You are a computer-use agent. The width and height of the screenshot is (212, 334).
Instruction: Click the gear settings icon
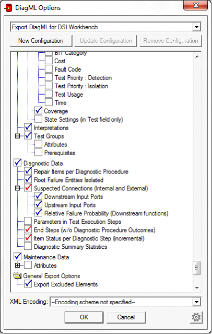[196, 317]
